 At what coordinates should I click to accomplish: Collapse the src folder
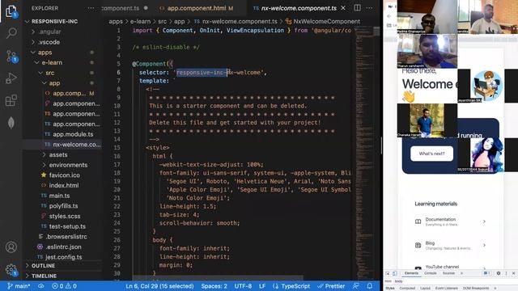tap(49, 73)
